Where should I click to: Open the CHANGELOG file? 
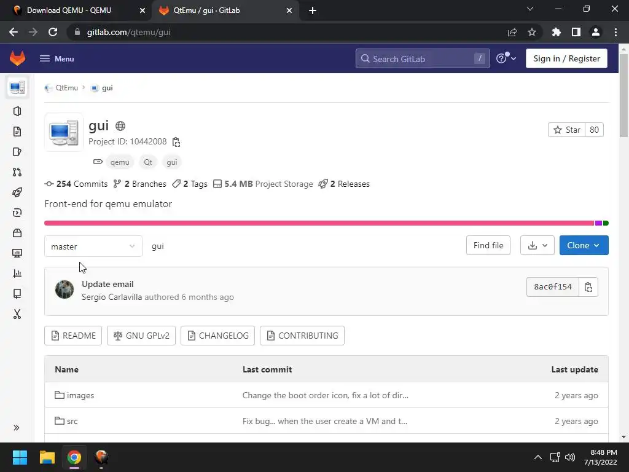(x=218, y=336)
